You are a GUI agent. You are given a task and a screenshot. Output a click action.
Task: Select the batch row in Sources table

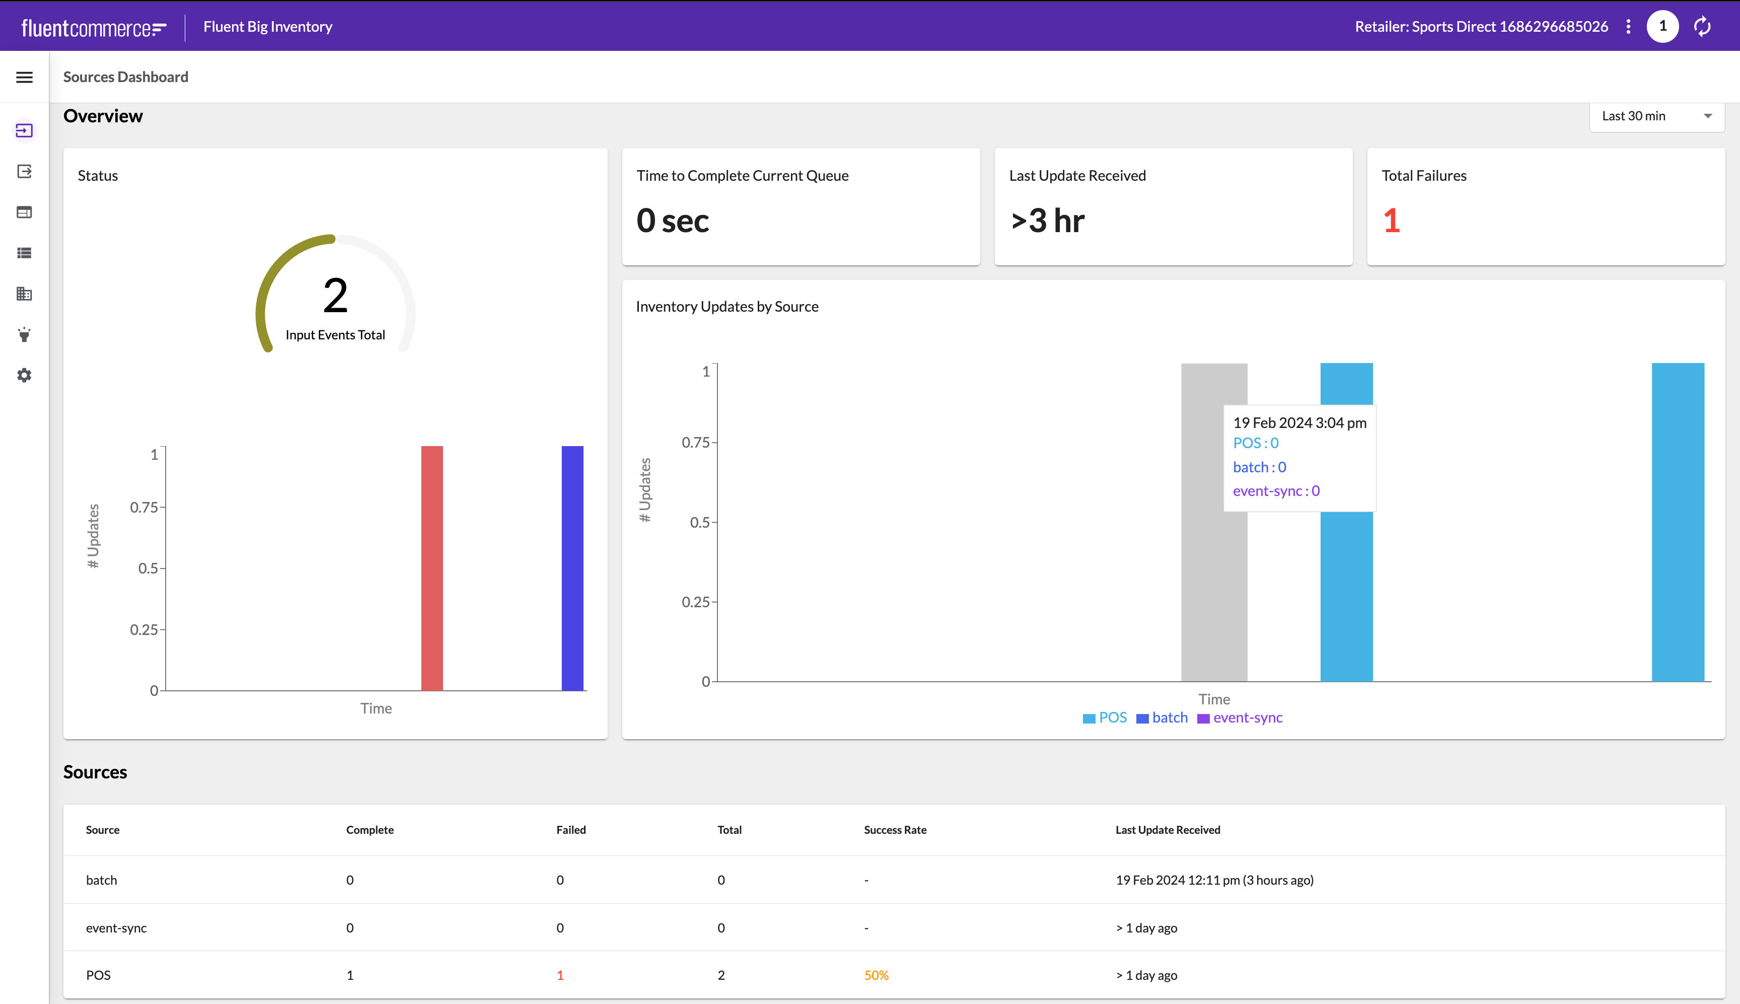pos(101,880)
